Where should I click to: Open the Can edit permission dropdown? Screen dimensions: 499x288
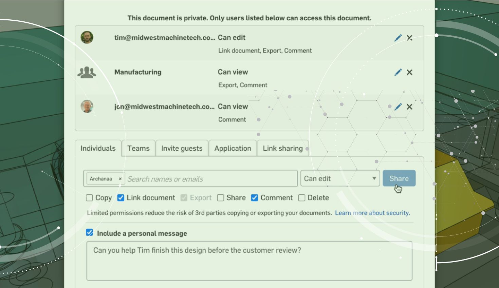(340, 178)
